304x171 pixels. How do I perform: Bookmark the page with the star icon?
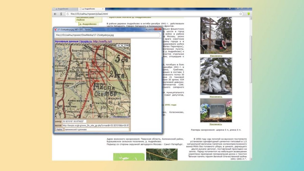point(241,14)
